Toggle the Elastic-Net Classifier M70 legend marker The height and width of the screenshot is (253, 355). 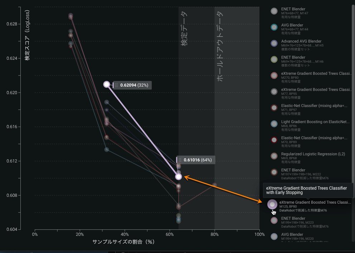coord(274,140)
